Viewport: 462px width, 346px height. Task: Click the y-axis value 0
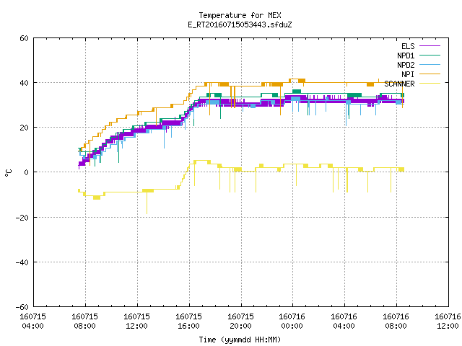(x=26, y=172)
